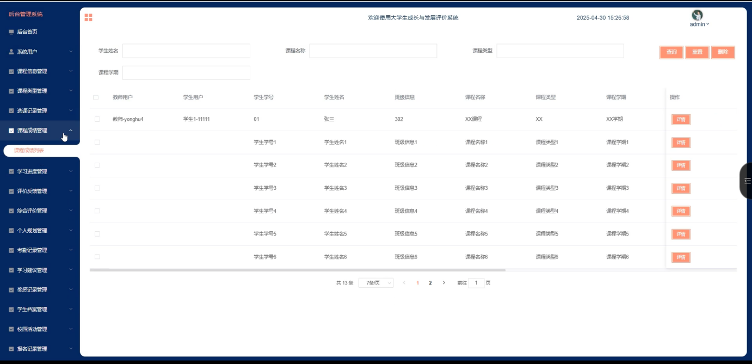Open the 7条/页 page size dropdown

point(376,282)
